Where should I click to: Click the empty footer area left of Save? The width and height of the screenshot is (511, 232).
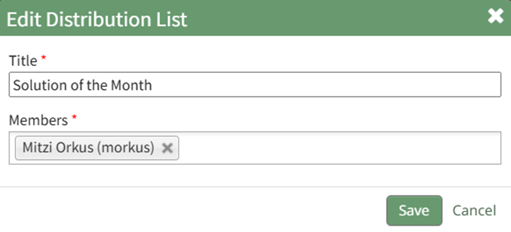(197, 211)
